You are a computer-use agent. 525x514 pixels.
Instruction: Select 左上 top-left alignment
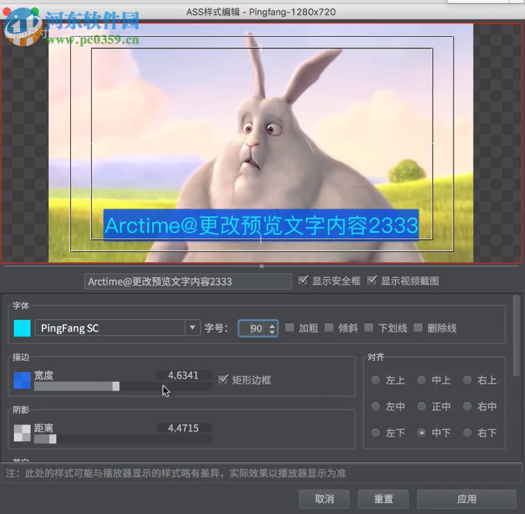[x=376, y=380]
